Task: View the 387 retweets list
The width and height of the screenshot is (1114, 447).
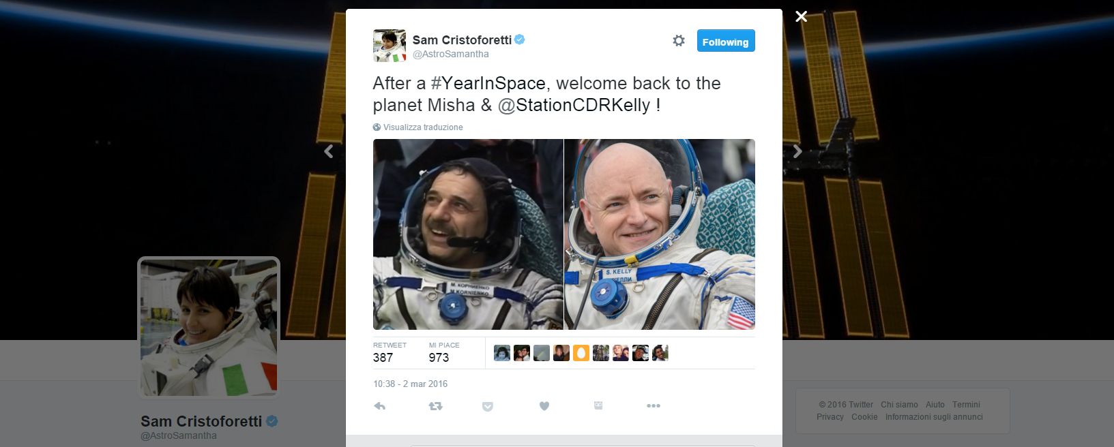Action: click(390, 352)
